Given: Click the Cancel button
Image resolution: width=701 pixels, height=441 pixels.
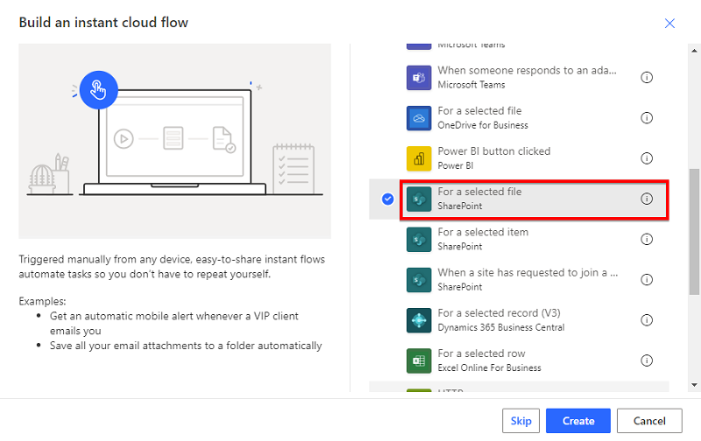Looking at the screenshot, I should (x=649, y=421).
